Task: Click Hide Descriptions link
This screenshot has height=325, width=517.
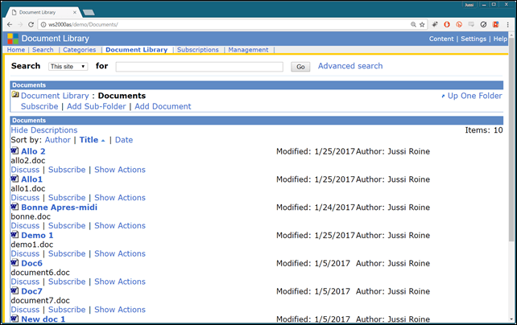Action: click(x=44, y=130)
